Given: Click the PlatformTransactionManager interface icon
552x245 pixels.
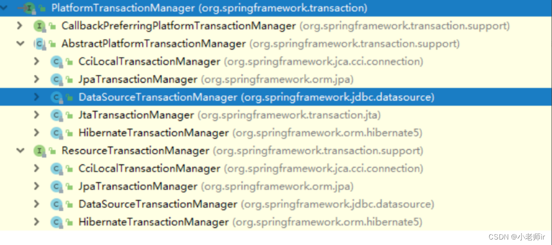Looking at the screenshot, I should coord(29,8).
